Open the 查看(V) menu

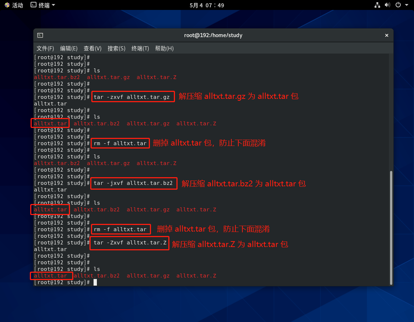click(x=92, y=49)
